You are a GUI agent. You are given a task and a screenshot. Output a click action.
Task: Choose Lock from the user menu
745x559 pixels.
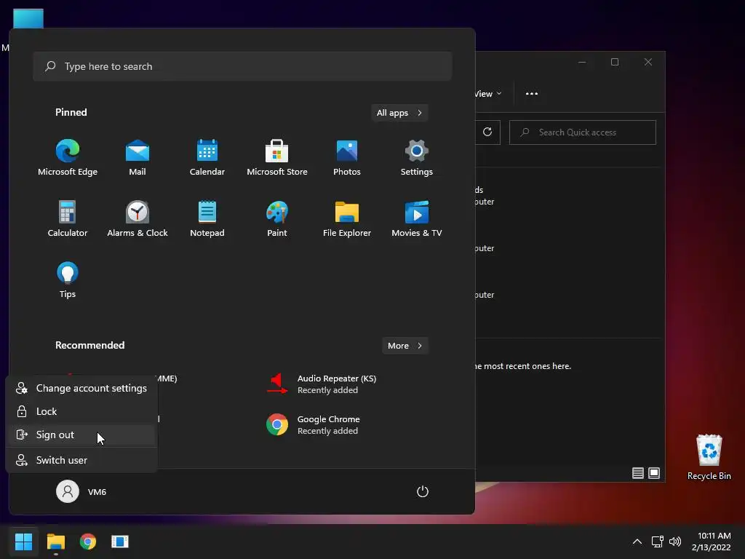pos(81,412)
